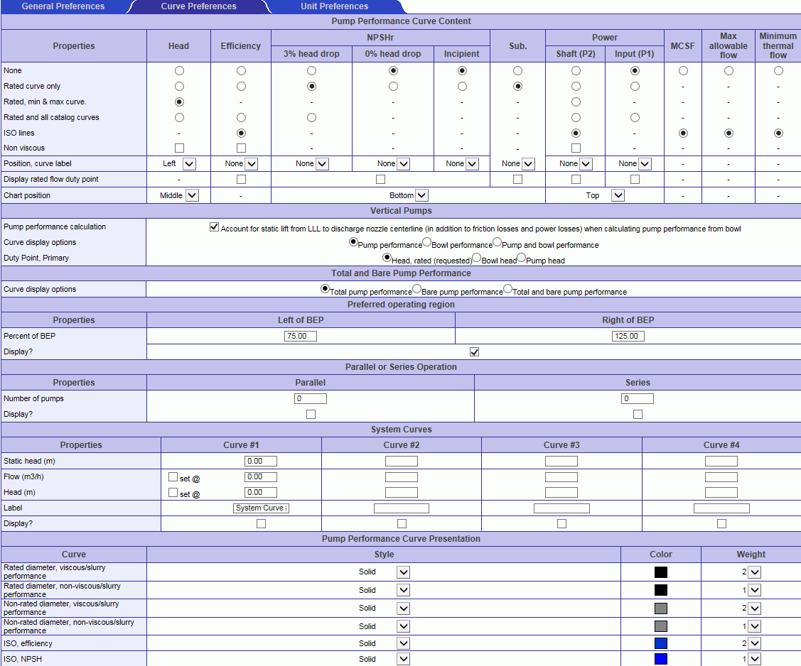
Task: Open Weight dropdown for Rated diameter, viscous/slurry
Action: pyautogui.click(x=755, y=572)
